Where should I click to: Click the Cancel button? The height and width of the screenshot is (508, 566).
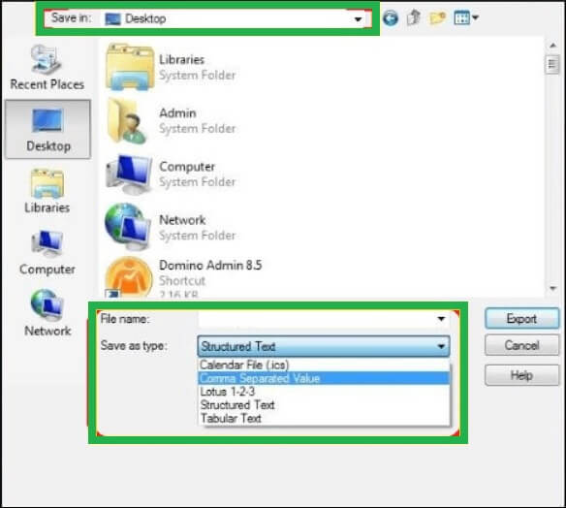click(x=521, y=345)
